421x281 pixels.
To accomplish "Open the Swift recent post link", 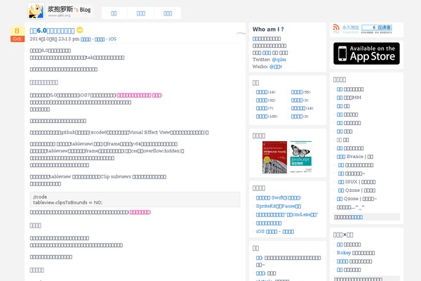I will 279,198.
